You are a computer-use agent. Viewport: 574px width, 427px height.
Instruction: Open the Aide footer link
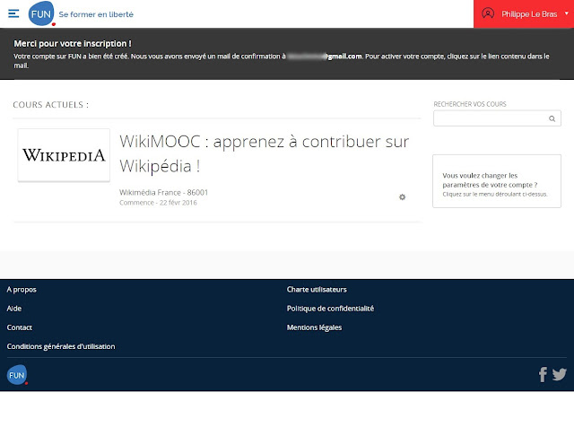14,309
